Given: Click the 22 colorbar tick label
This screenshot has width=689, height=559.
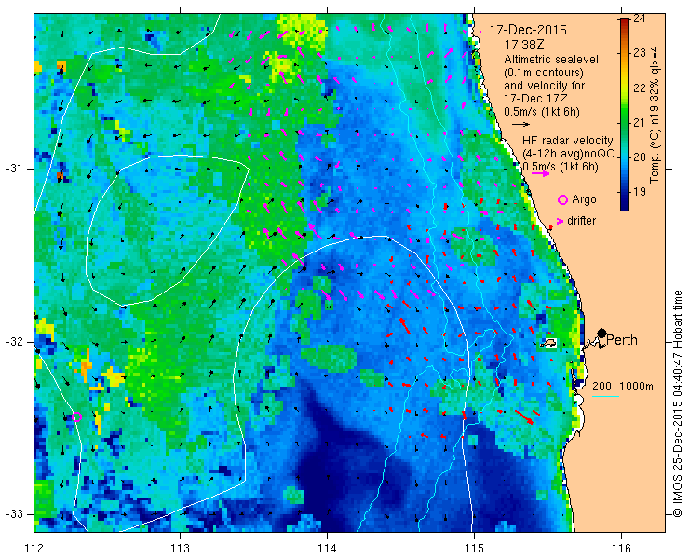Looking at the screenshot, I should coord(640,88).
